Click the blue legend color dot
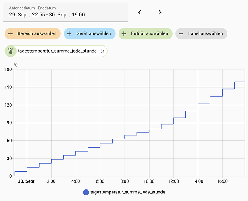This screenshot has height=201, width=248. (x=86, y=192)
